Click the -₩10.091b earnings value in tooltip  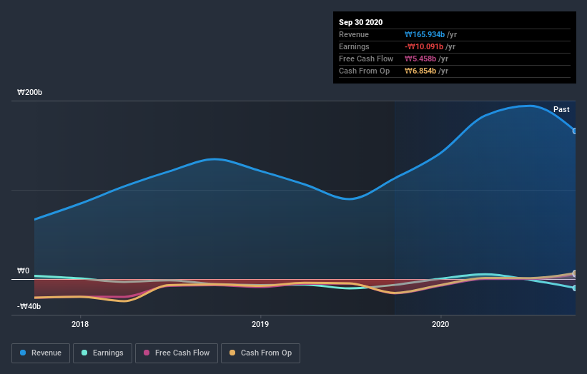424,46
